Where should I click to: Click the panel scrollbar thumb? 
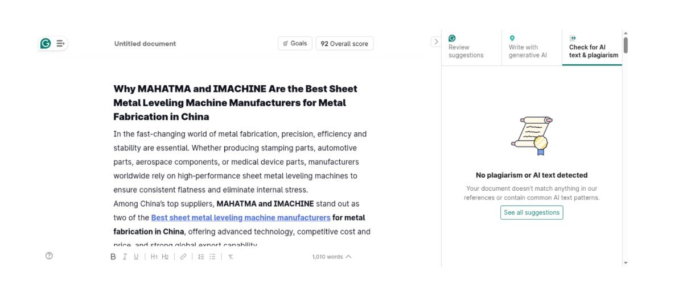[626, 45]
